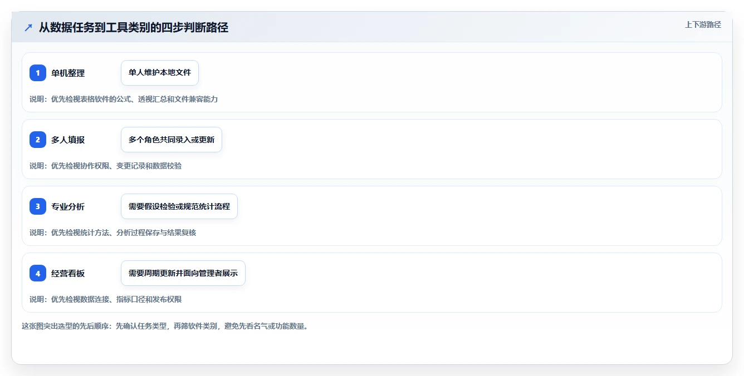Select the 需要假设检验或规范统计流程 chip
The height and width of the screenshot is (376, 744).
click(x=179, y=206)
